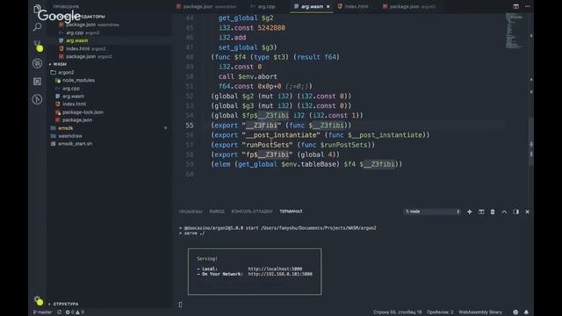Close the arg.wasm tab
Image resolution: width=562 pixels, height=316 pixels.
pos(328,6)
